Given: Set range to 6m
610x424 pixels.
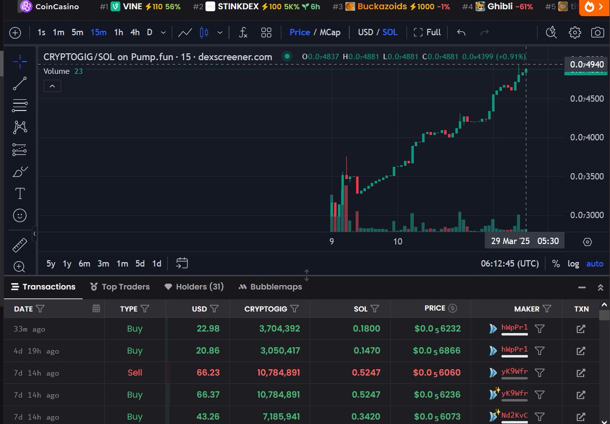Looking at the screenshot, I should click(x=84, y=263).
